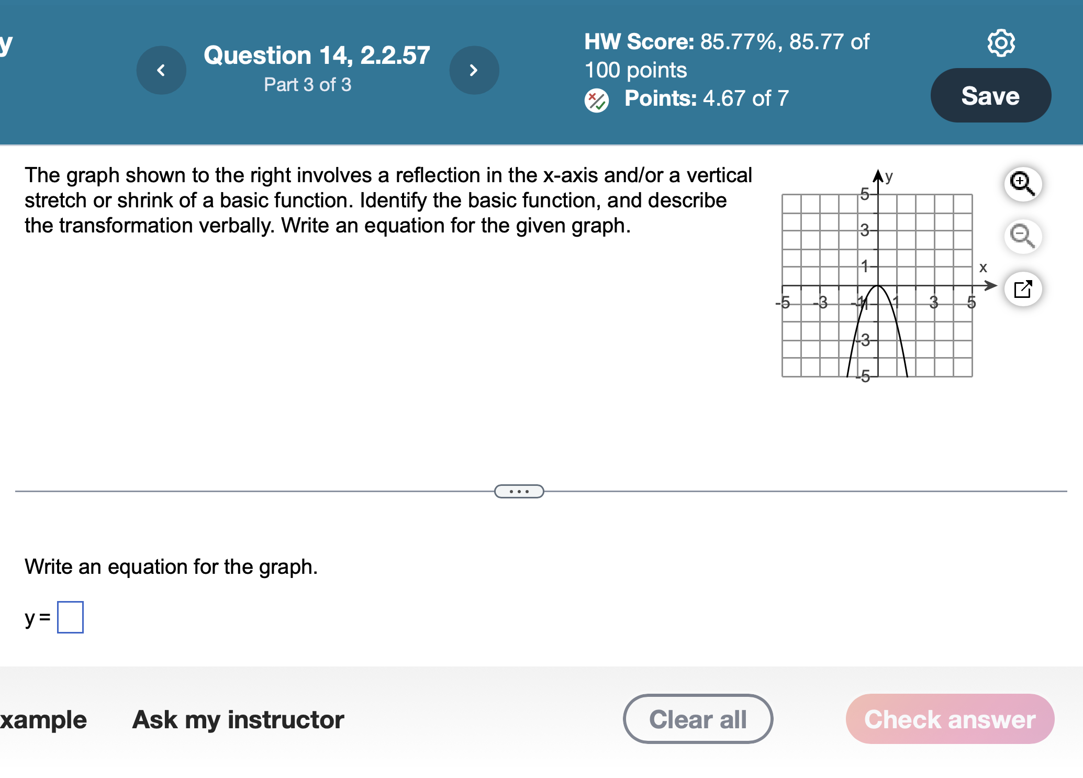This screenshot has width=1083, height=778.
Task: Zoom into the graph using the plus magnifier
Action: 1022,184
